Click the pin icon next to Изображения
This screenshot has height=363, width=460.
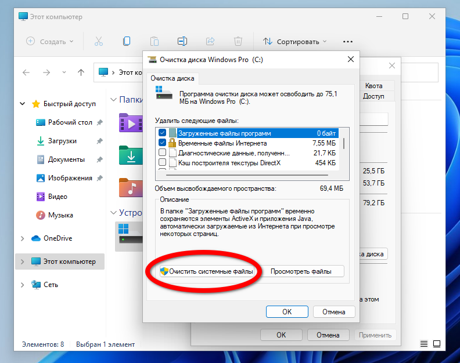[x=100, y=178]
